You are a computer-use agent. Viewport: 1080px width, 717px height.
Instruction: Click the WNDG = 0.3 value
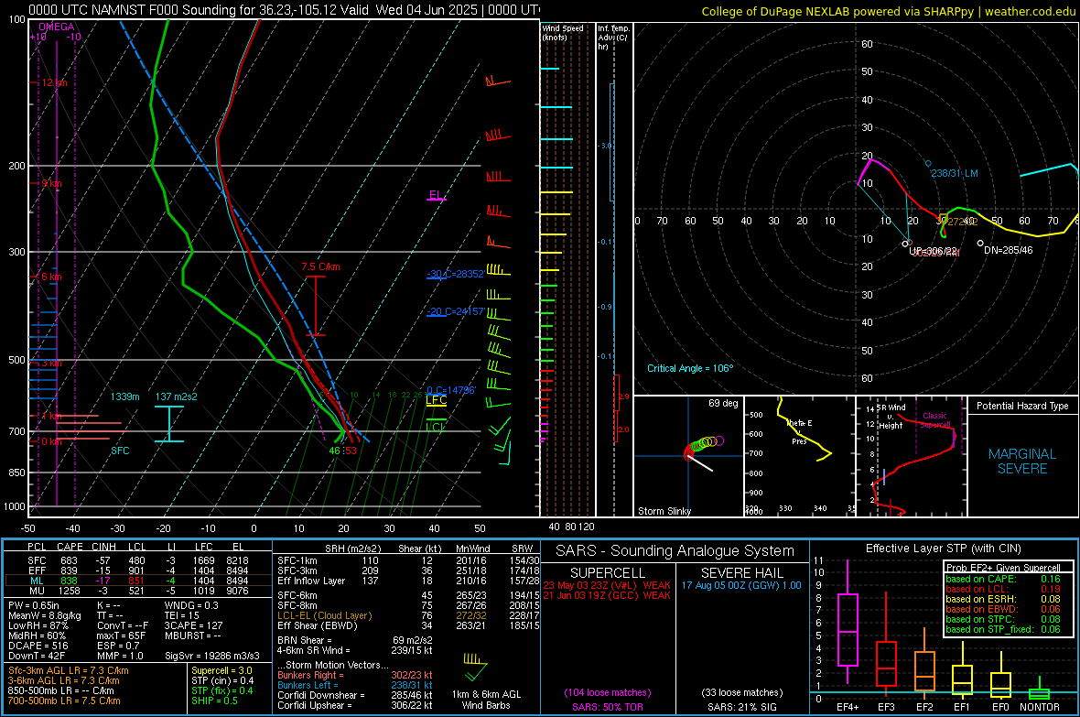(x=191, y=606)
